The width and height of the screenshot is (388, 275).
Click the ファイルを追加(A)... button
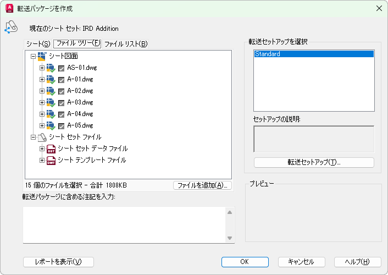point(202,185)
